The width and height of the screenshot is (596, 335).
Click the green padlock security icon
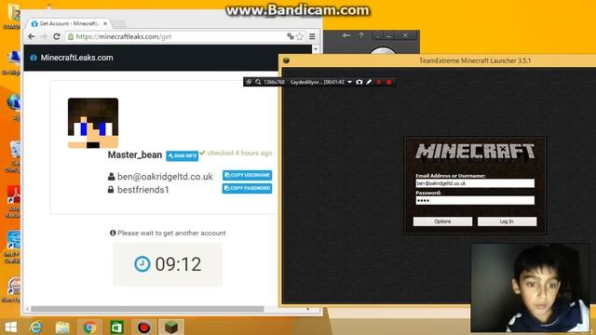(71, 36)
